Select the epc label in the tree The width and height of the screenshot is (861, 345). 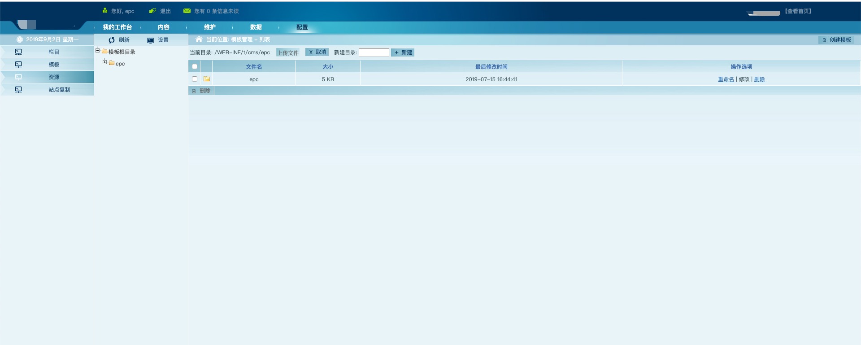click(x=120, y=64)
